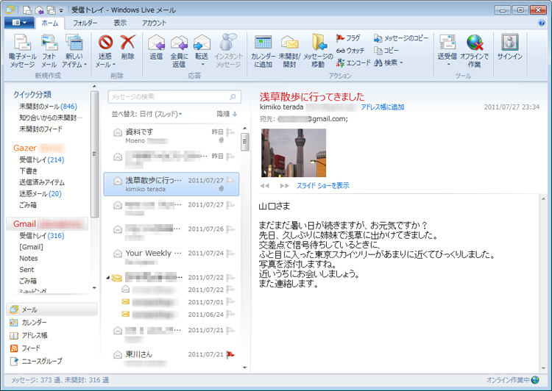The width and height of the screenshot is (552, 391).
Task: Open Gmail inbox (316)
Action: [x=41, y=236]
